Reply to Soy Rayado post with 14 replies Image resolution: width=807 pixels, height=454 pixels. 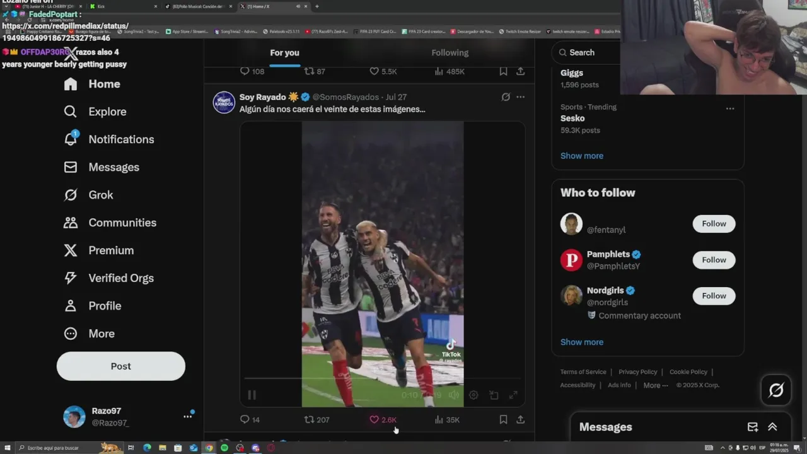(x=250, y=419)
